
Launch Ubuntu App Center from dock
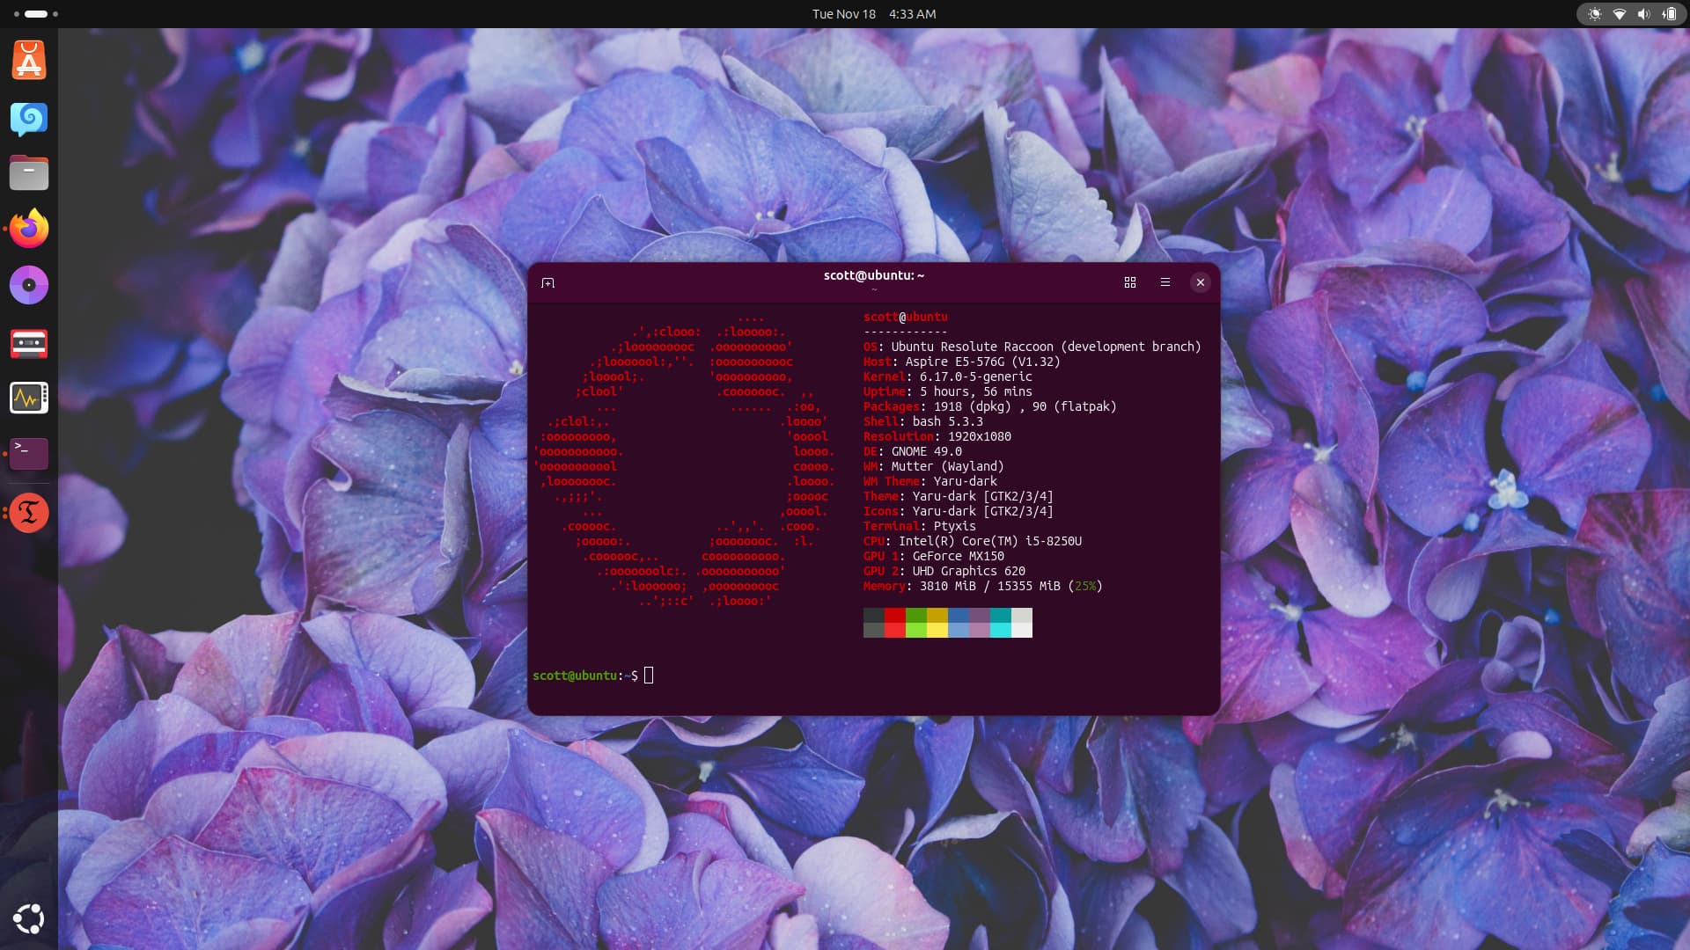(x=29, y=62)
